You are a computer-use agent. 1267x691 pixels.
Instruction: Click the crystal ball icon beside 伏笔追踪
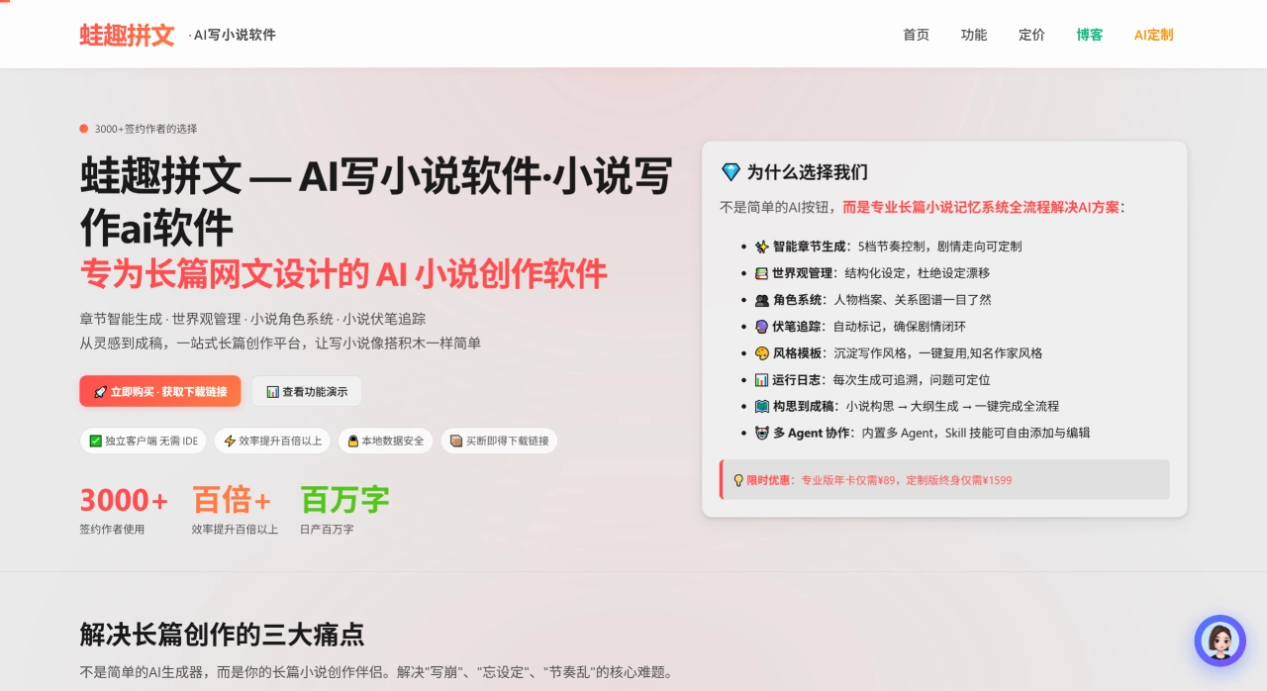(761, 327)
